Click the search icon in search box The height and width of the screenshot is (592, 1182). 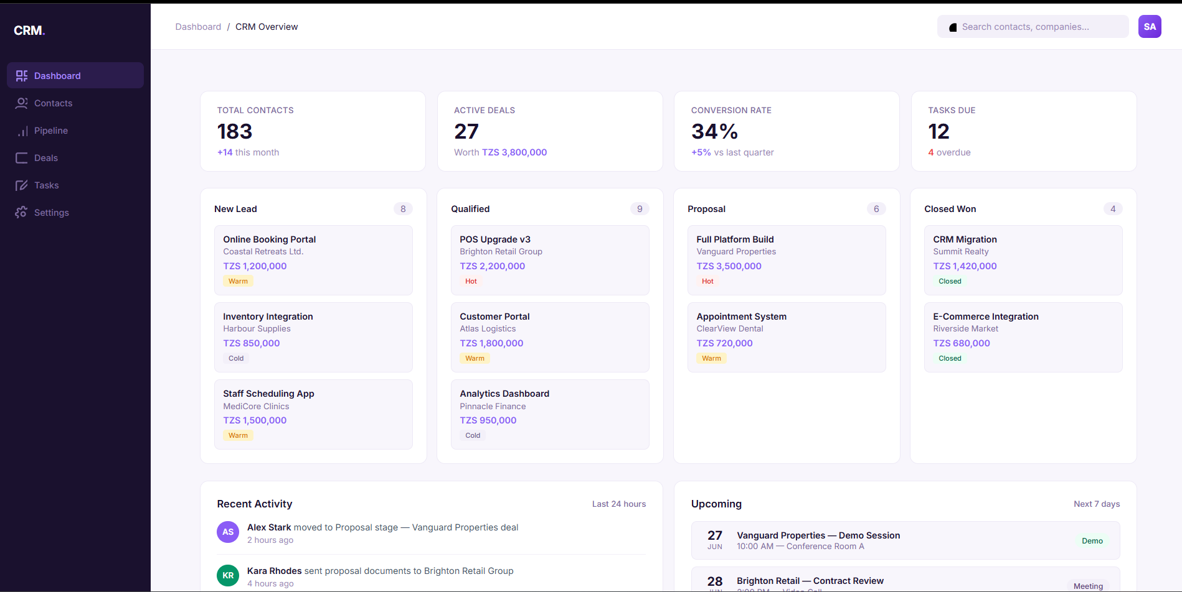(953, 27)
